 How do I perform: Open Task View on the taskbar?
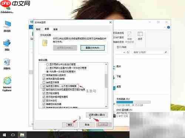pyautogui.click(x=13, y=135)
